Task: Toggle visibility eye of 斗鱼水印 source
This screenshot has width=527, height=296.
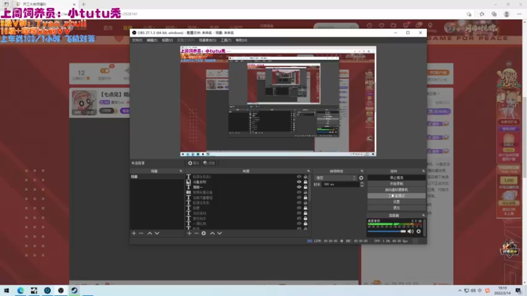Action: (x=299, y=182)
